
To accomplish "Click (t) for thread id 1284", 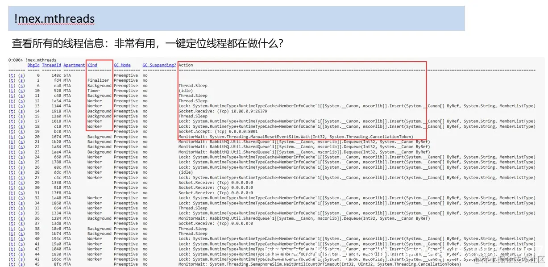I will point(12,218).
